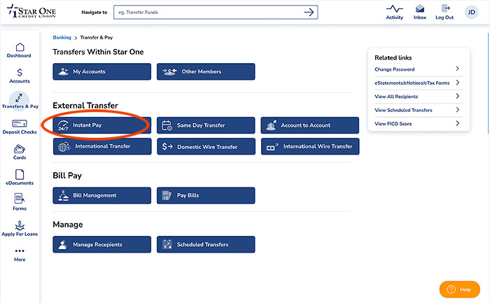Open Pay Bills
The width and height of the screenshot is (490, 303).
point(206,195)
